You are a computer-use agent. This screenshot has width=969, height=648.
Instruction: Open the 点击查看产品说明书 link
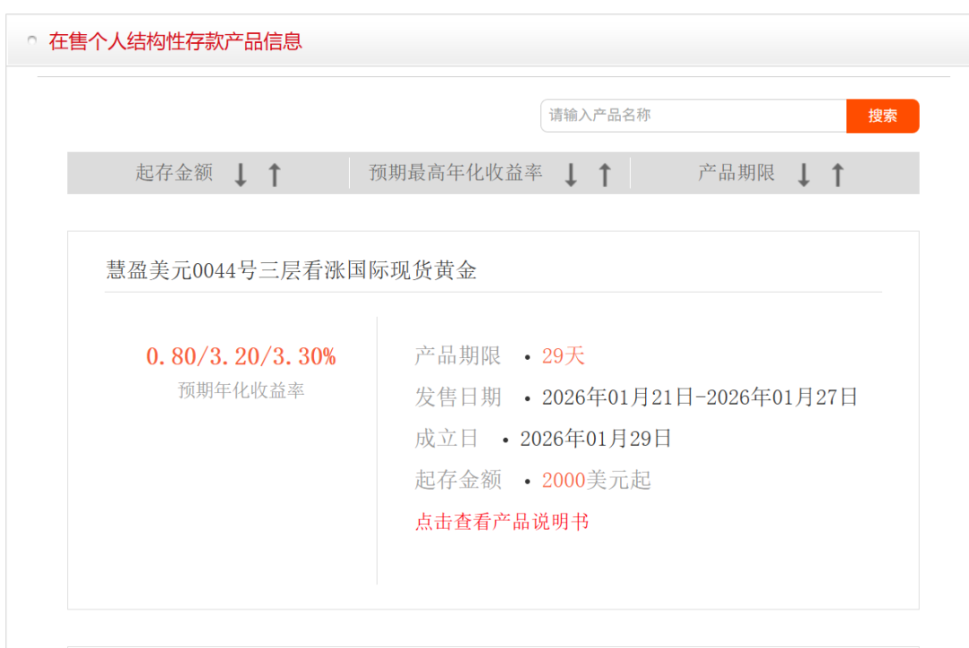pos(502,521)
